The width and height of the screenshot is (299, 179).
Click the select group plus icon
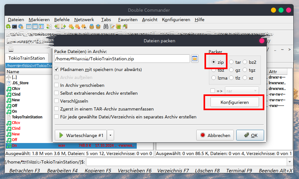point(72,27)
